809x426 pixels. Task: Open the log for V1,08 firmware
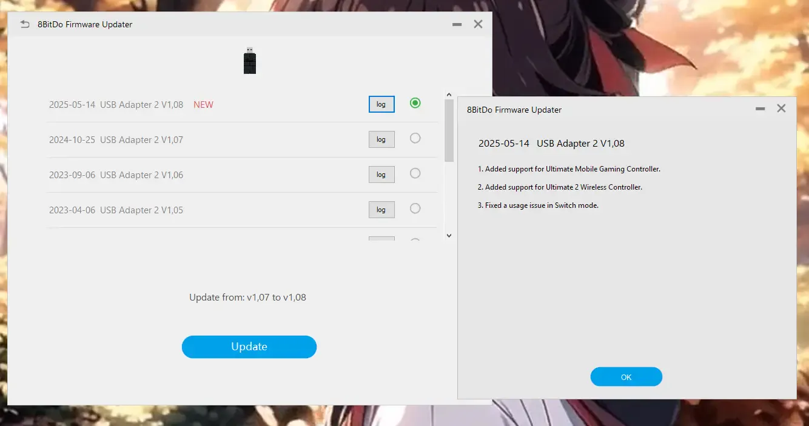click(x=381, y=104)
